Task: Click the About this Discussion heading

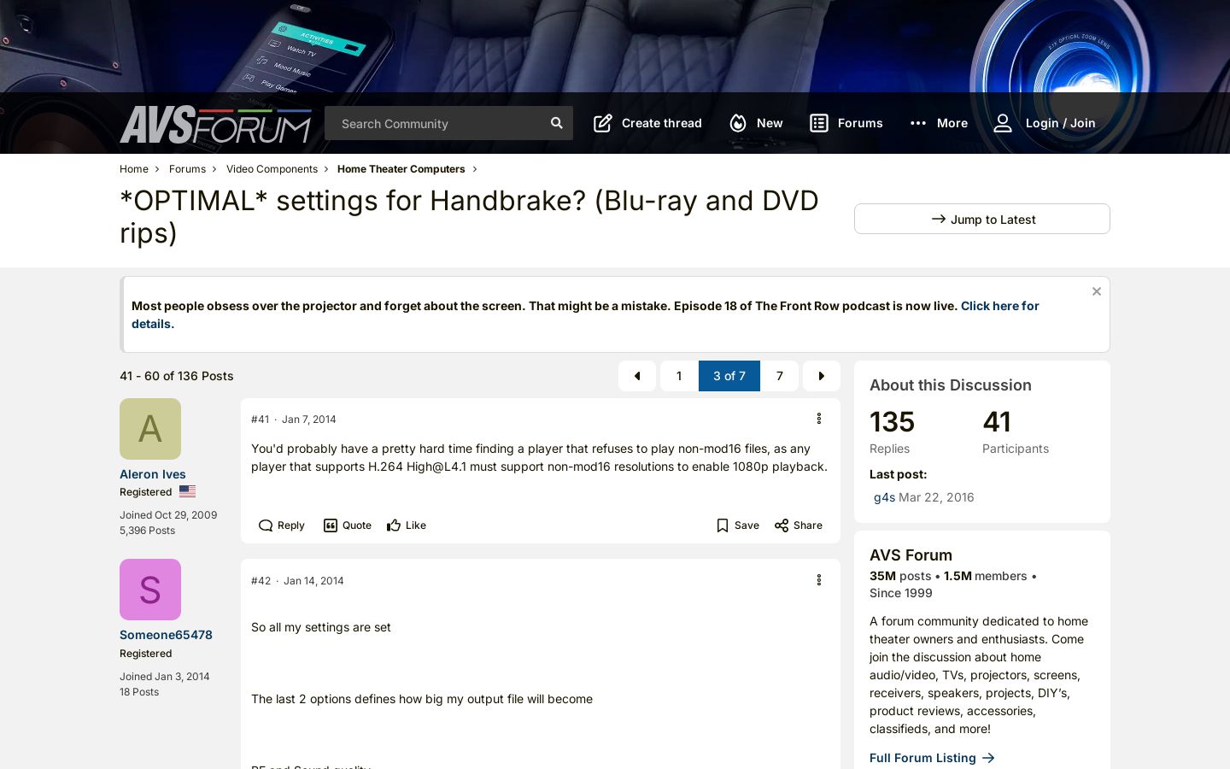Action: (x=951, y=385)
